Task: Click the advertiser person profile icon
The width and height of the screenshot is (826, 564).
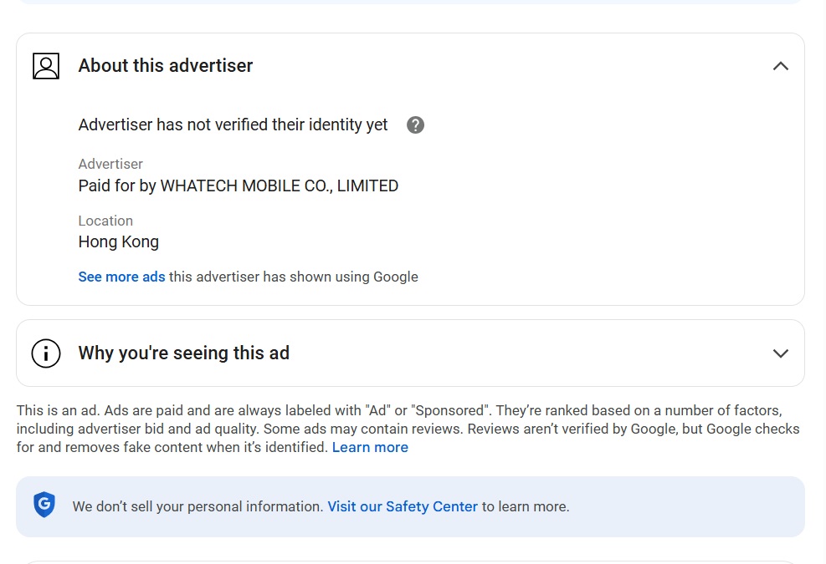Action: click(46, 66)
